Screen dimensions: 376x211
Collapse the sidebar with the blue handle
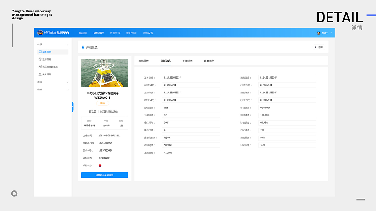[72, 107]
